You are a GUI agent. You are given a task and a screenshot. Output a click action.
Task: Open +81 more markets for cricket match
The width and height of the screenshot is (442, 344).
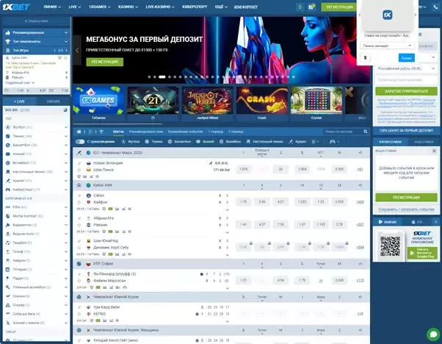pos(360,169)
